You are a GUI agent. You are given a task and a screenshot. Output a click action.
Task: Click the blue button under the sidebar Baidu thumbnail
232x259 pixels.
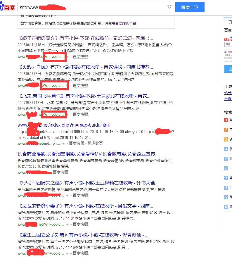[228, 69]
